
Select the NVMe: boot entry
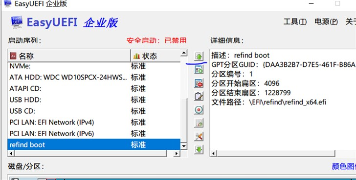click(94, 66)
